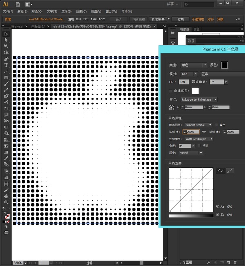Activate the Eyedropper tool
Image resolution: width=245 pixels, height=266 pixels.
click(x=6, y=158)
